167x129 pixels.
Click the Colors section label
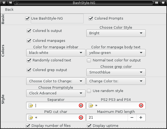3,51
